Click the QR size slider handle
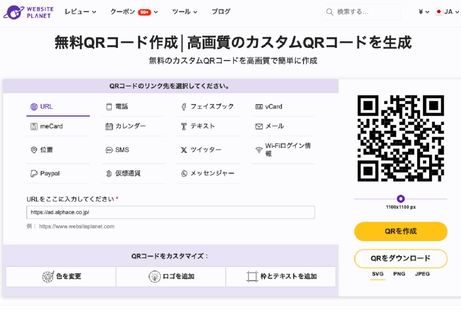This screenshot has width=461, height=315. [401, 199]
